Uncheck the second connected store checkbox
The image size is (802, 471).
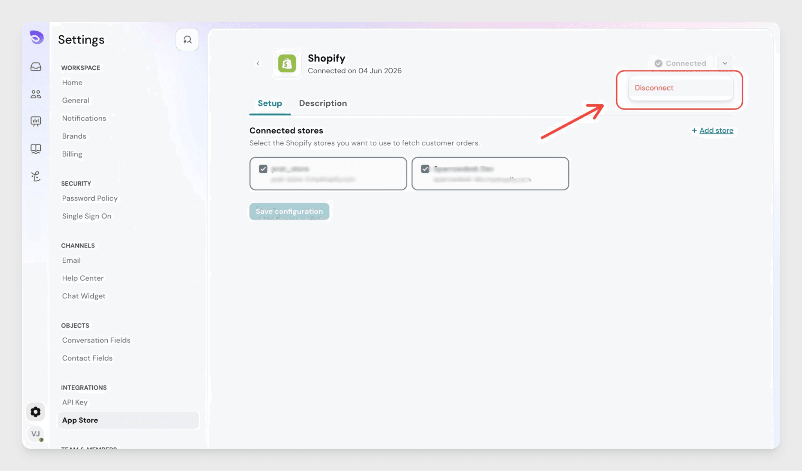tap(425, 169)
